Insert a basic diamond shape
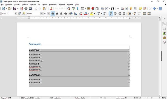This screenshot has height=99, width=167. pos(154,8)
